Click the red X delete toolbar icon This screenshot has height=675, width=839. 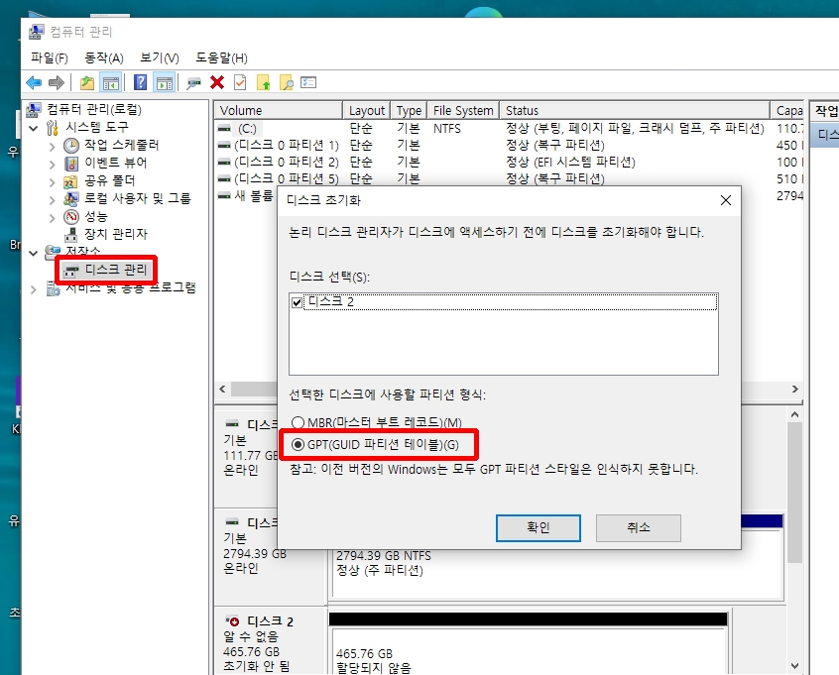click(x=217, y=82)
